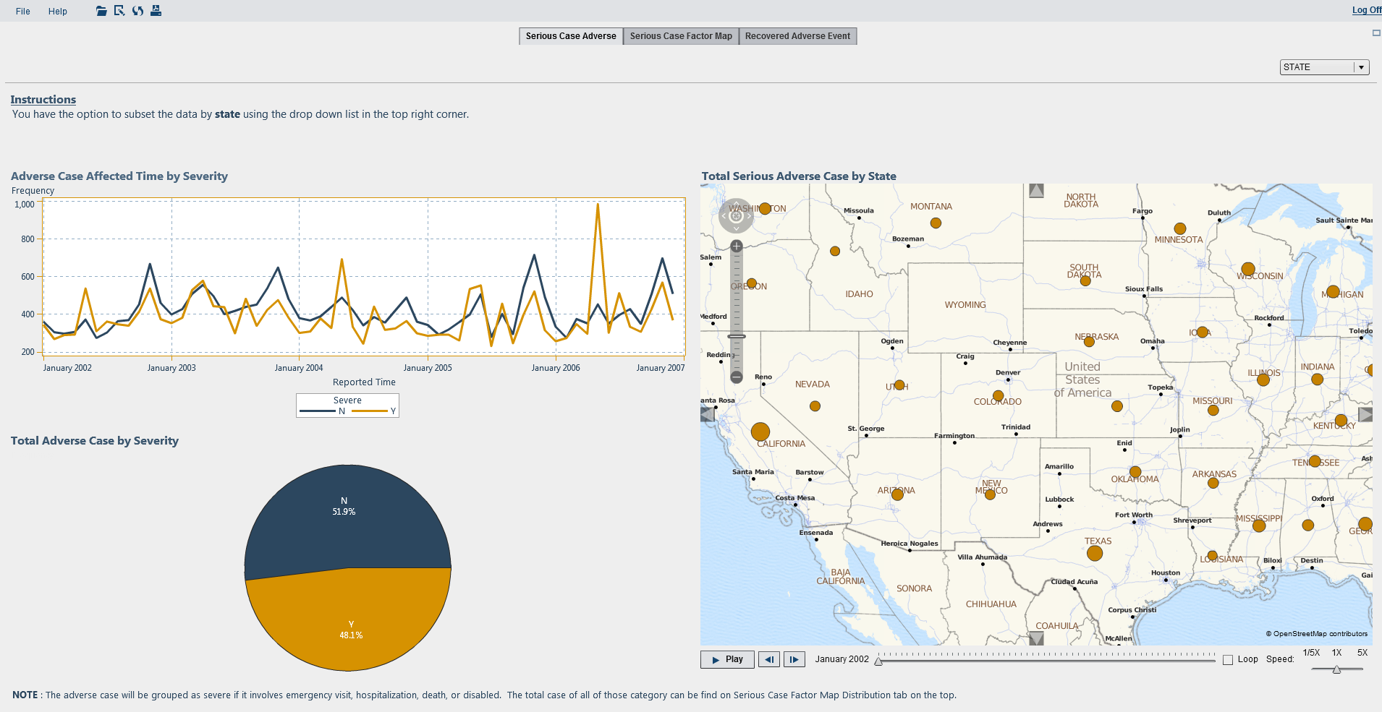1382x712 pixels.
Task: Click the maximize panel icon below Log Off
Action: tap(1376, 33)
